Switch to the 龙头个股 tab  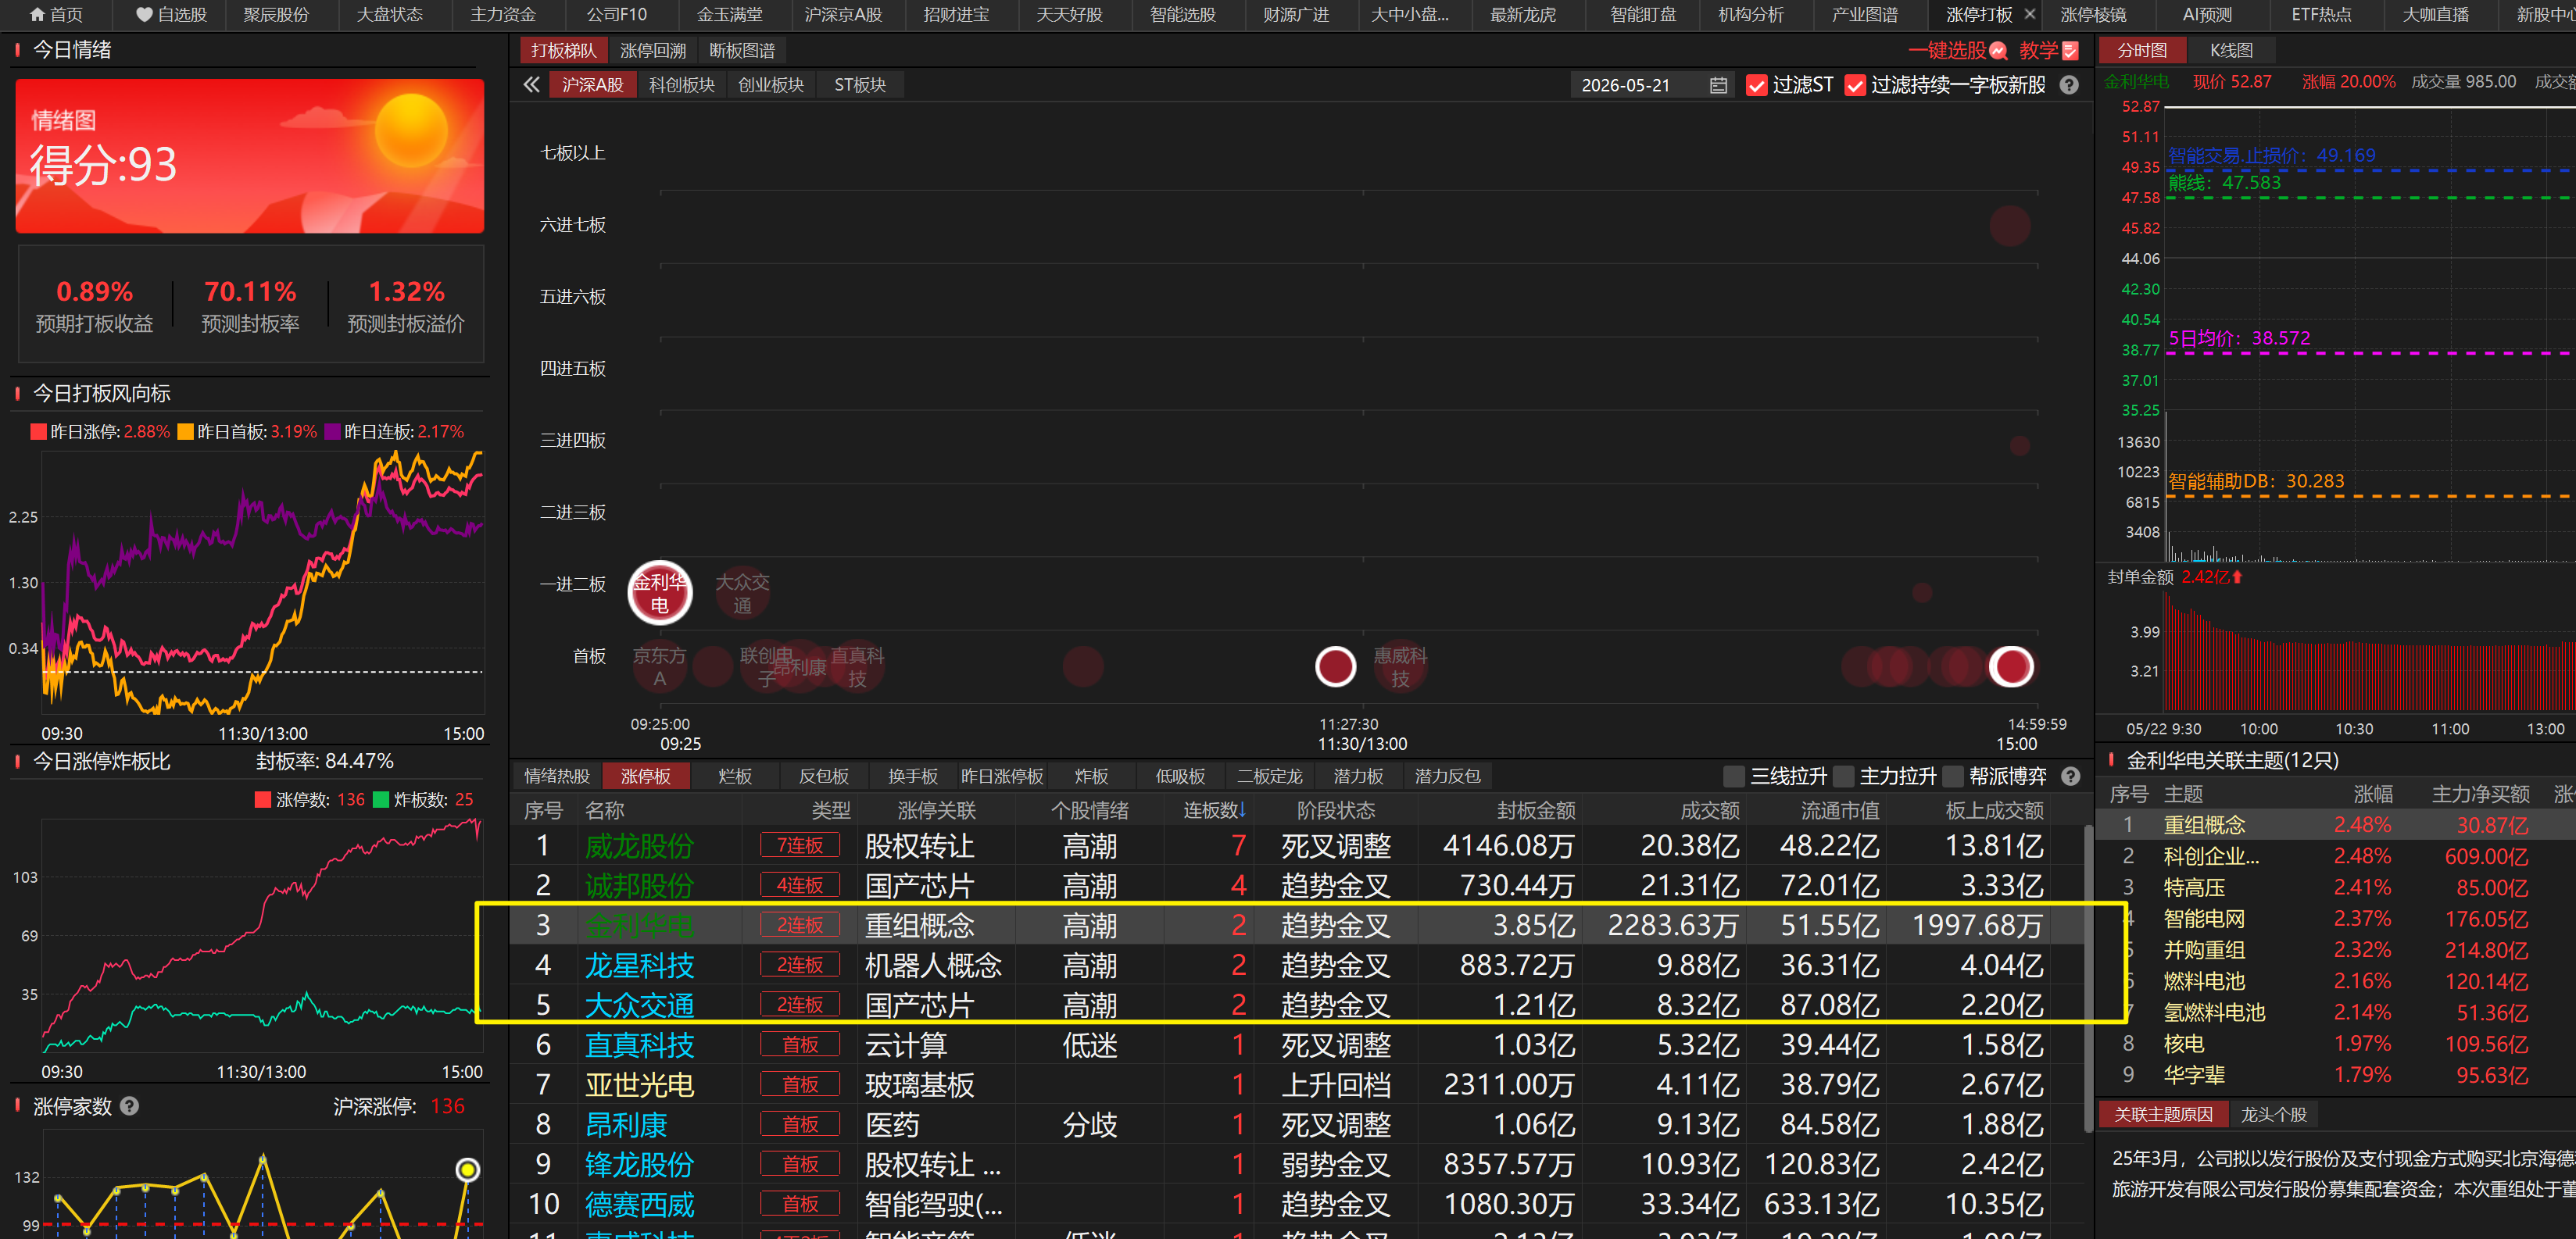[2273, 1114]
